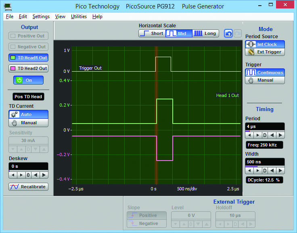Decrease Deskew with far-left arrow

[x=13, y=175]
